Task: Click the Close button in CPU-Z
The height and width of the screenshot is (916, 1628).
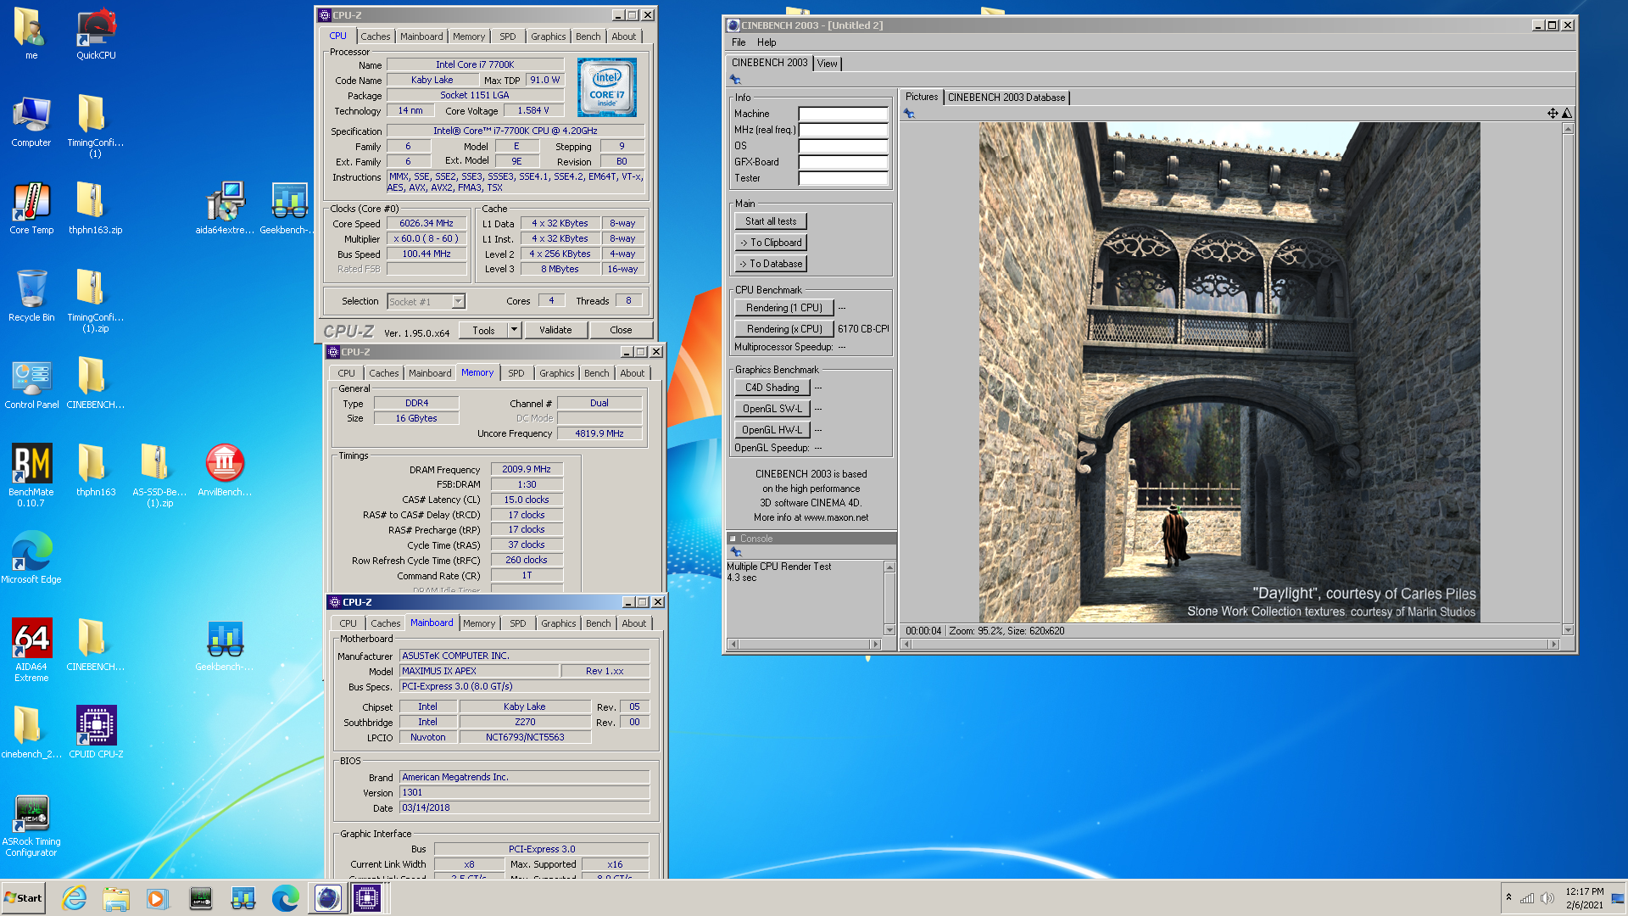Action: click(621, 330)
